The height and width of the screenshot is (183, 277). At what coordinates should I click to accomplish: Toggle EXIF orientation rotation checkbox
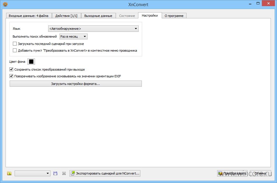click(x=11, y=76)
